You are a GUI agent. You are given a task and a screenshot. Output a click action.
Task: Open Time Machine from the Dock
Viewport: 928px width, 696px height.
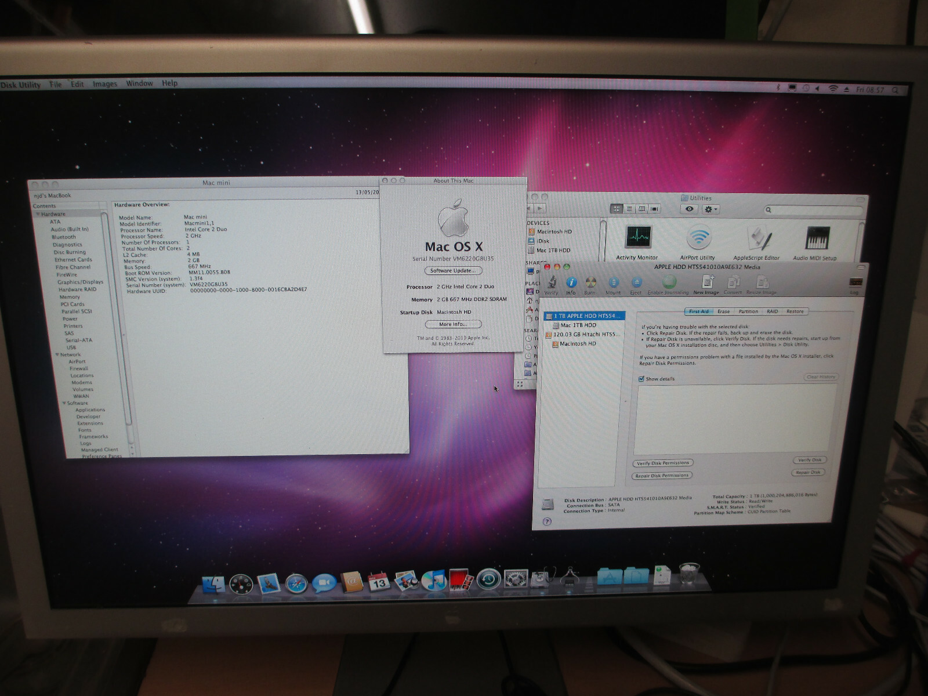[x=488, y=579]
